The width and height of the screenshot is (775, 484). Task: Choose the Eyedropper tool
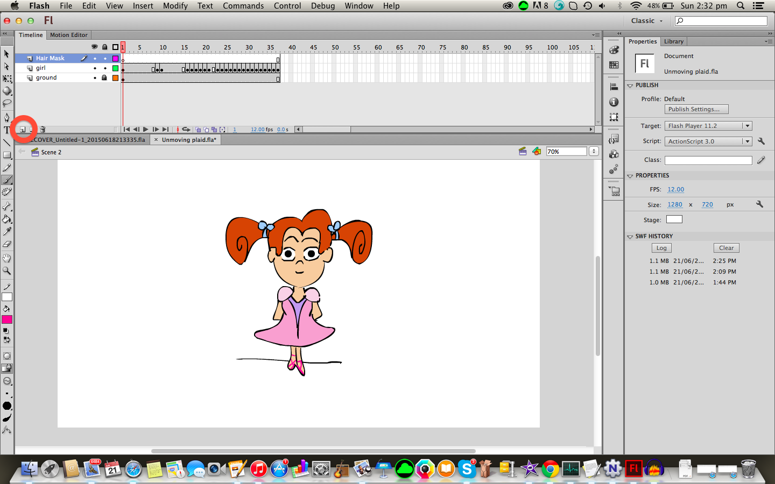(7, 231)
